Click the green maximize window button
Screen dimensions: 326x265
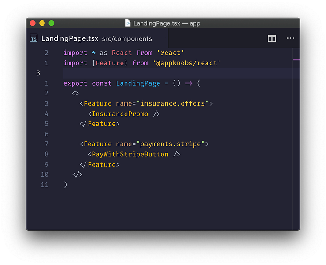52,23
